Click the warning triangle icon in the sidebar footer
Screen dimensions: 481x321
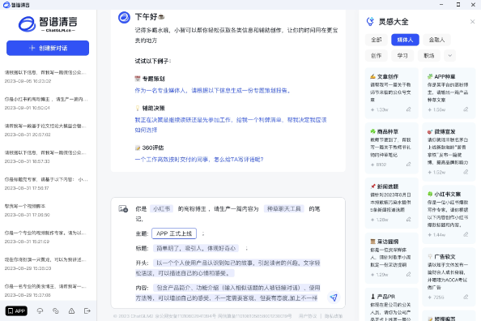(71, 310)
